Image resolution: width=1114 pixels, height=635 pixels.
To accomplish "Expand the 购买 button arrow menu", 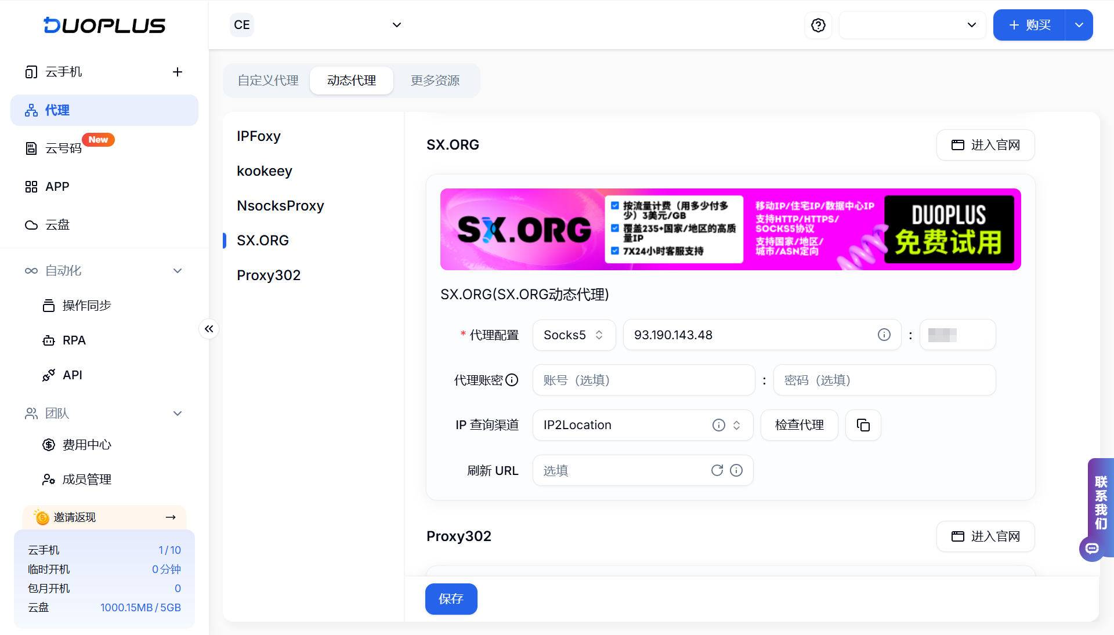I will pyautogui.click(x=1079, y=25).
